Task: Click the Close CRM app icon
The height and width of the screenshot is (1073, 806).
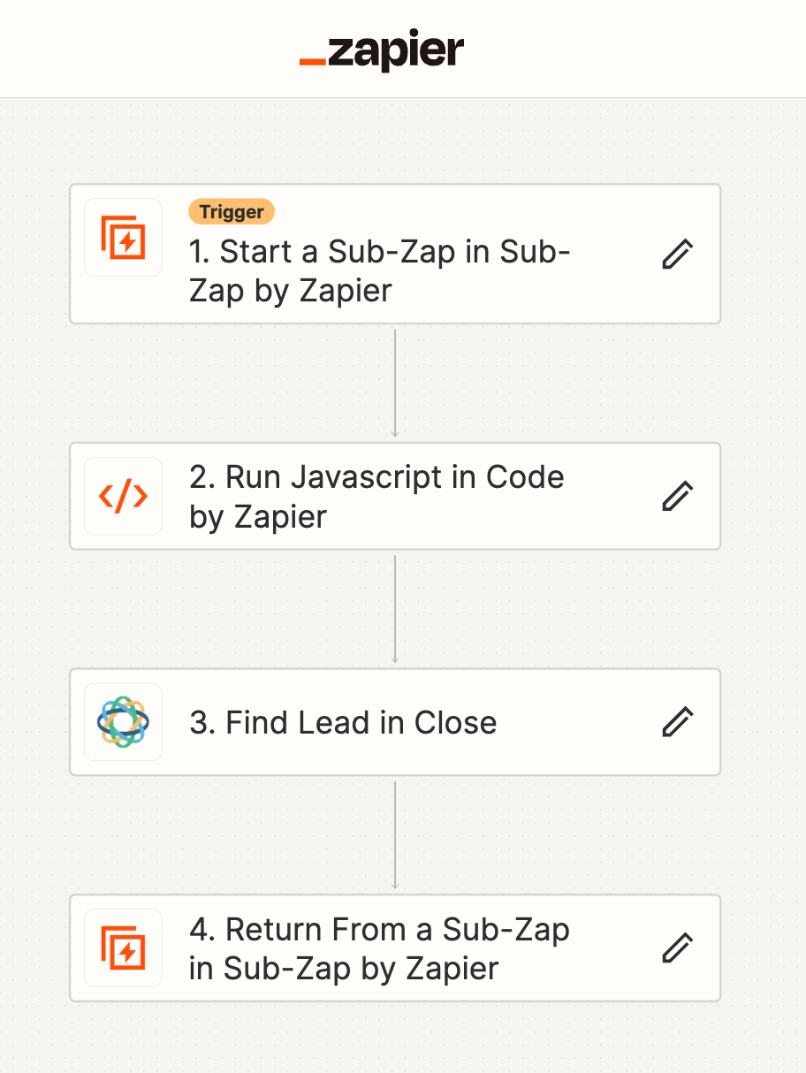Action: (x=123, y=722)
